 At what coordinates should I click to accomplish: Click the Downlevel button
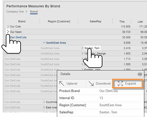[99, 83]
